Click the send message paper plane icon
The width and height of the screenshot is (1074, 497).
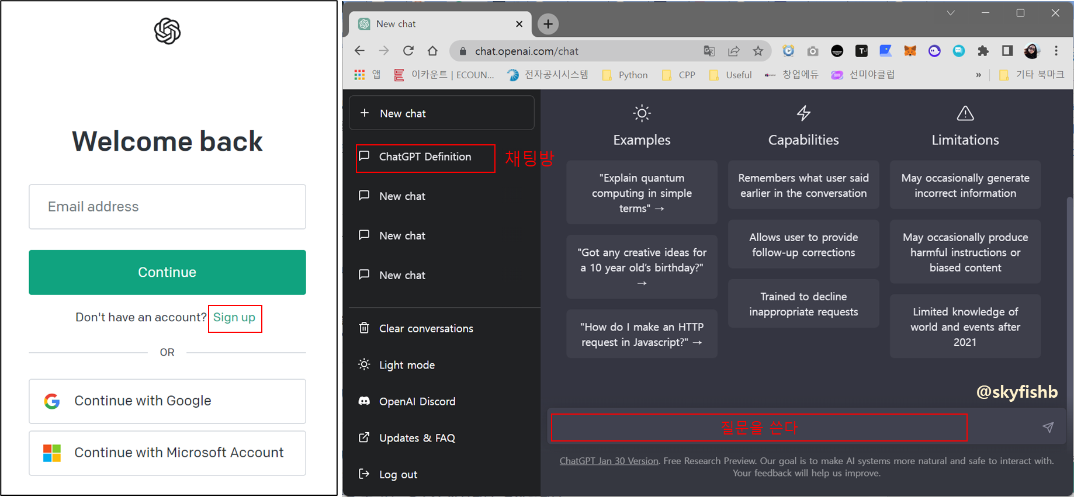1048,428
